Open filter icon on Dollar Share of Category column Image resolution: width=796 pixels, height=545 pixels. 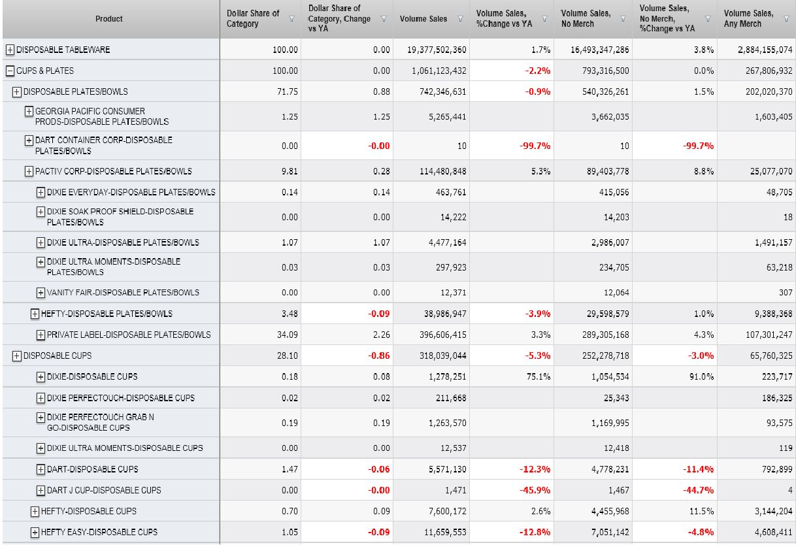coord(291,19)
